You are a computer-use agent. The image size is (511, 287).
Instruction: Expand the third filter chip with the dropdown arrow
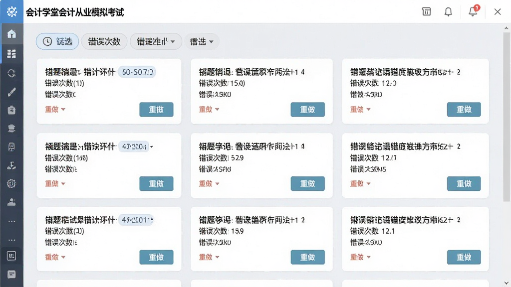pyautogui.click(x=156, y=41)
